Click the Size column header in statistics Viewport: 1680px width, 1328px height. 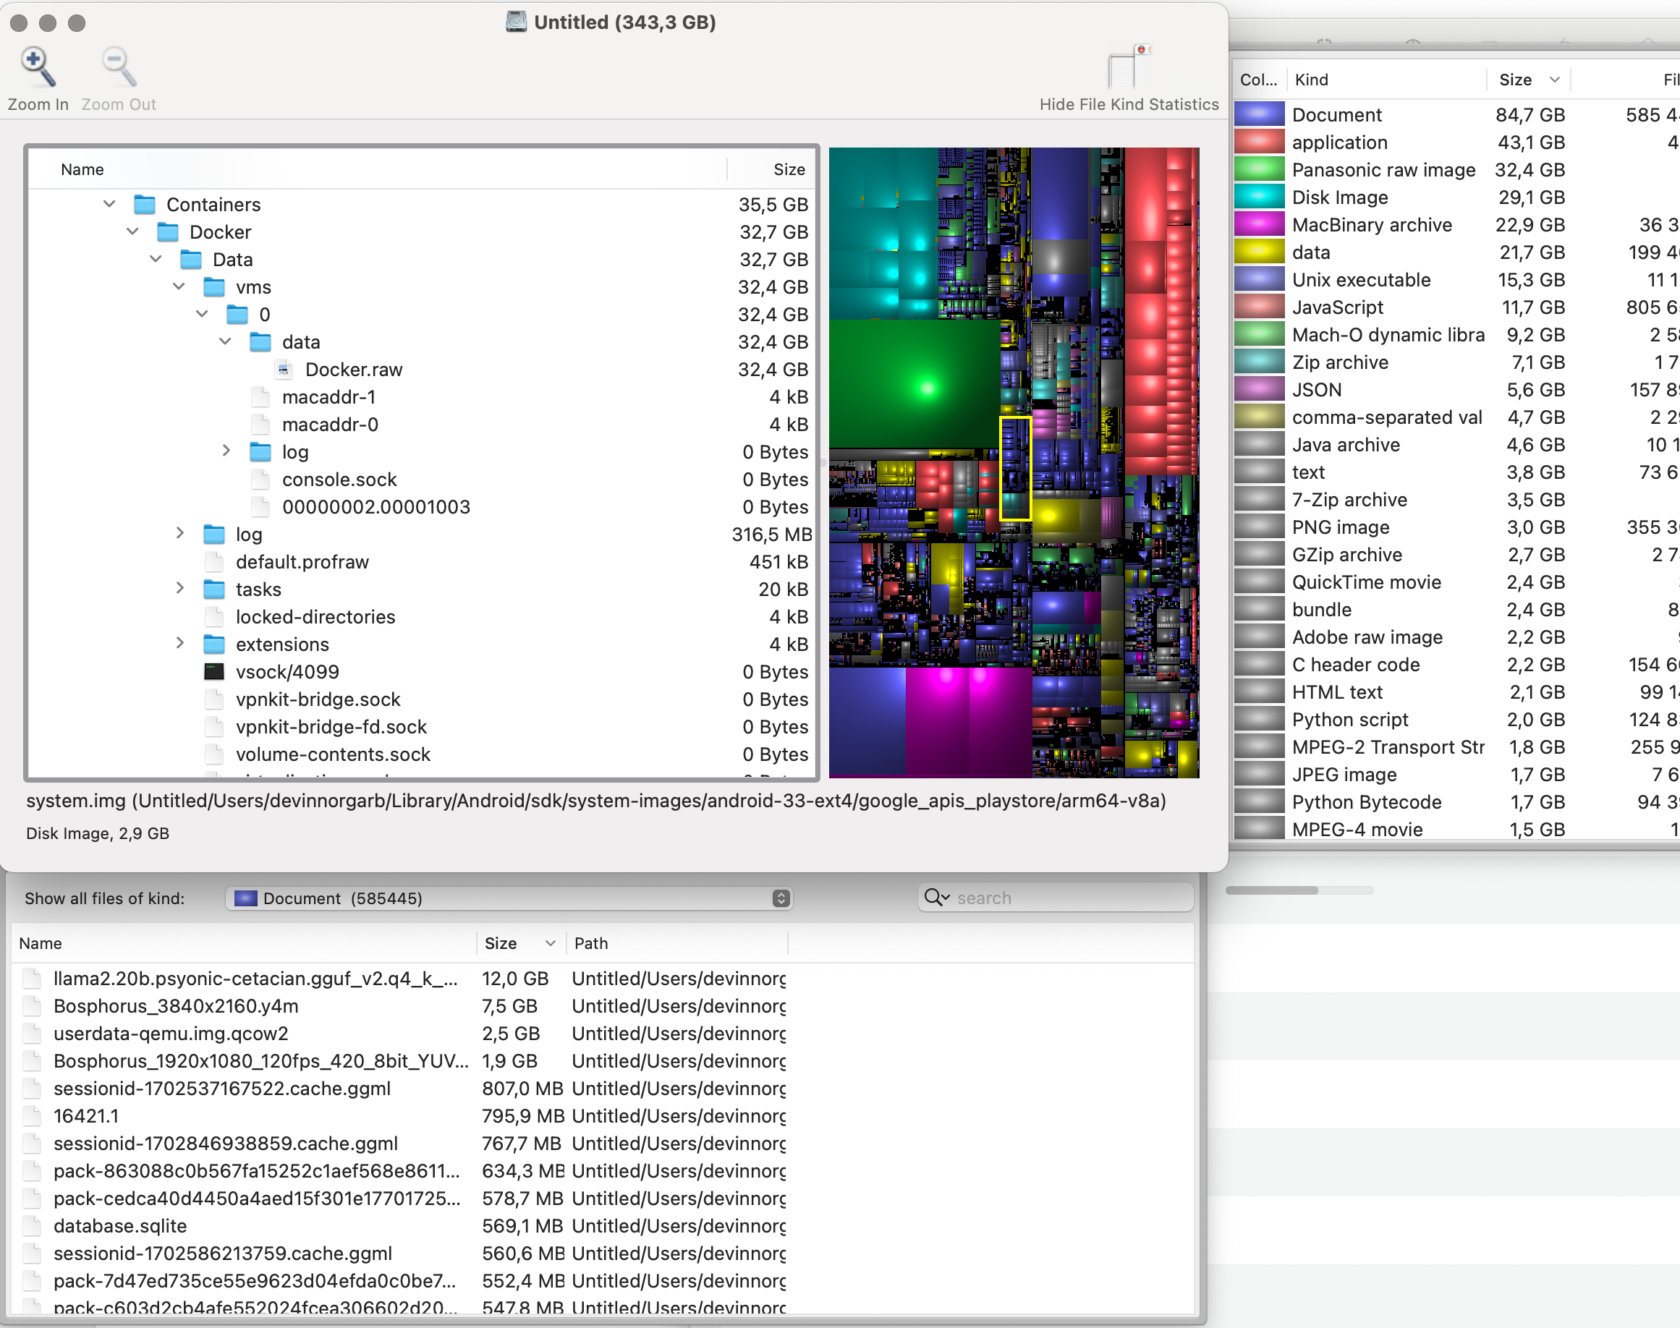point(1516,80)
